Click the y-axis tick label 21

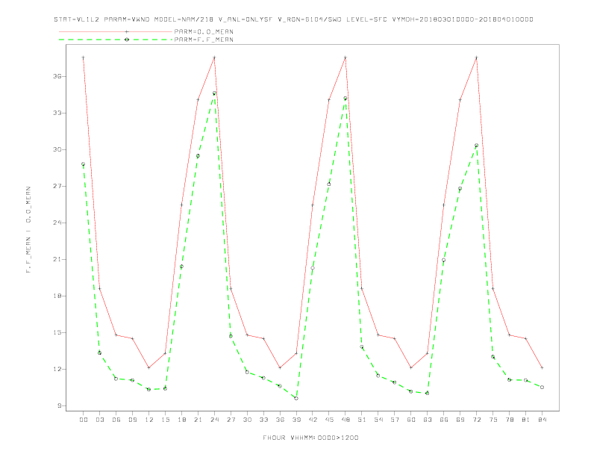coord(57,259)
